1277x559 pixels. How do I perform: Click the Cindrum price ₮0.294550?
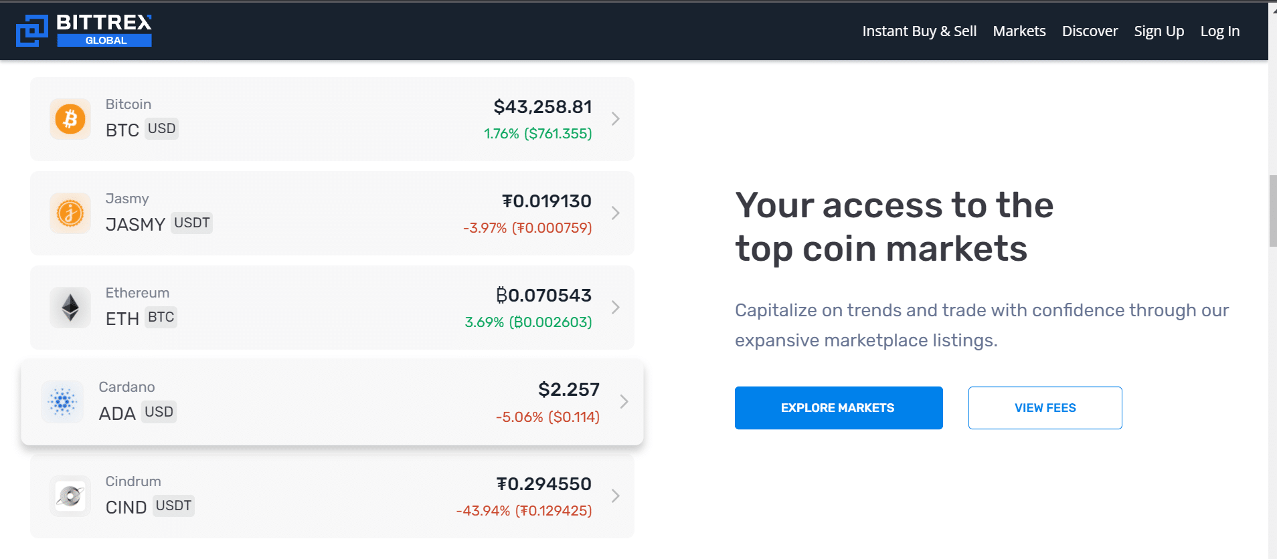coord(544,484)
